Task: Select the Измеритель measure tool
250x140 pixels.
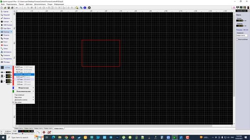Action: click(x=6, y=59)
